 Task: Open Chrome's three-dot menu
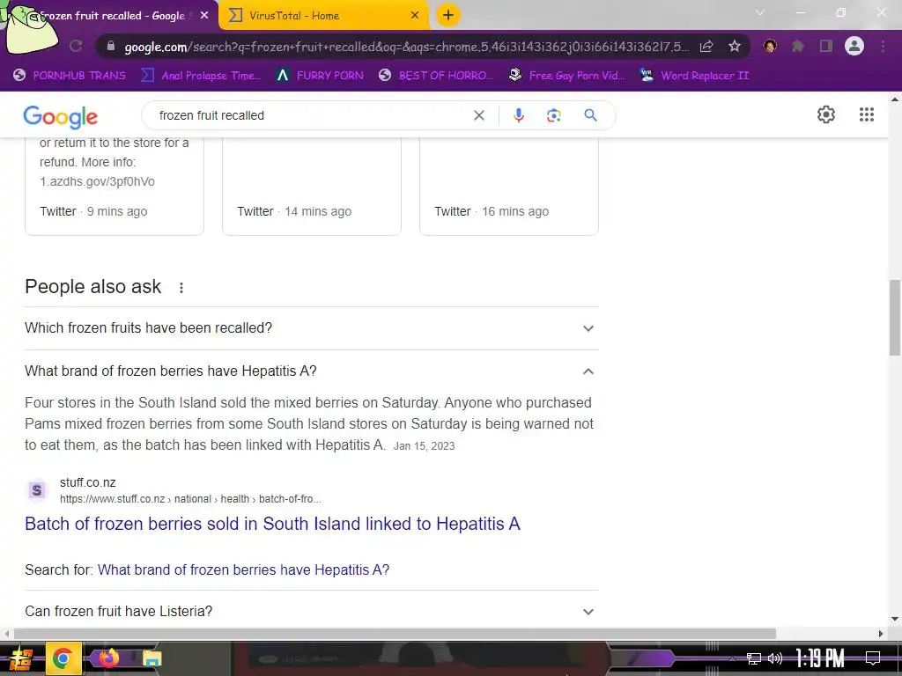coord(883,46)
